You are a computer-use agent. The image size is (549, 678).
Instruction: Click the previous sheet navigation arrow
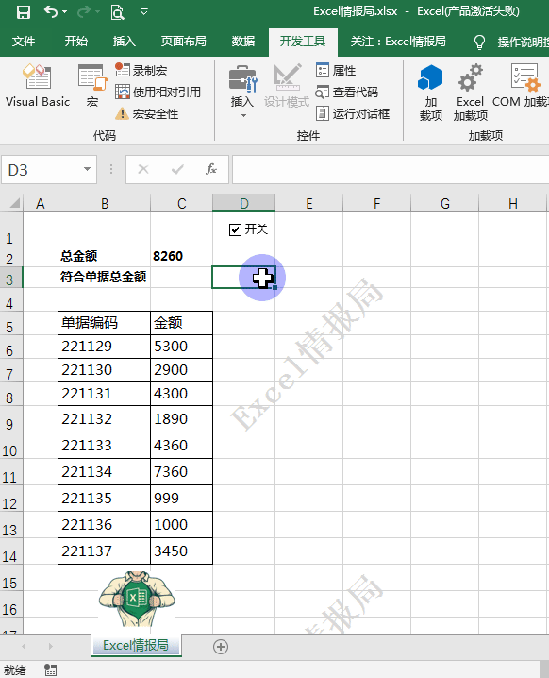click(x=24, y=647)
